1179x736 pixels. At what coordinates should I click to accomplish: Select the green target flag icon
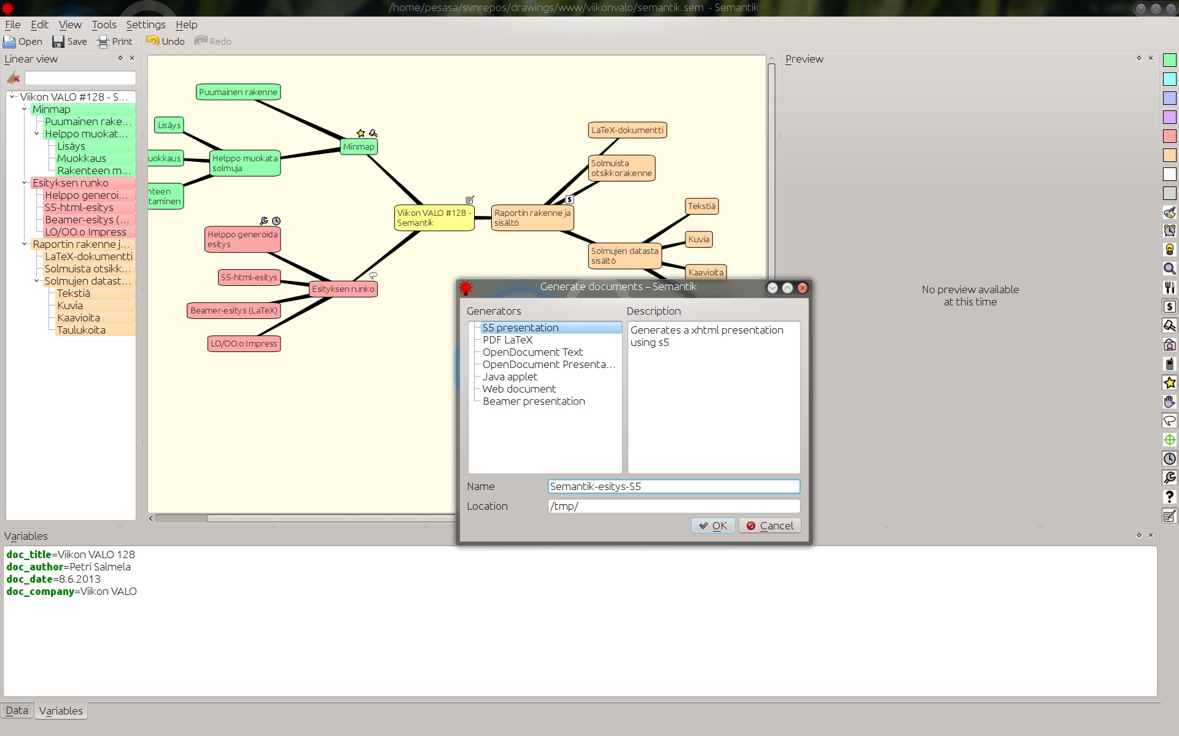click(1169, 440)
